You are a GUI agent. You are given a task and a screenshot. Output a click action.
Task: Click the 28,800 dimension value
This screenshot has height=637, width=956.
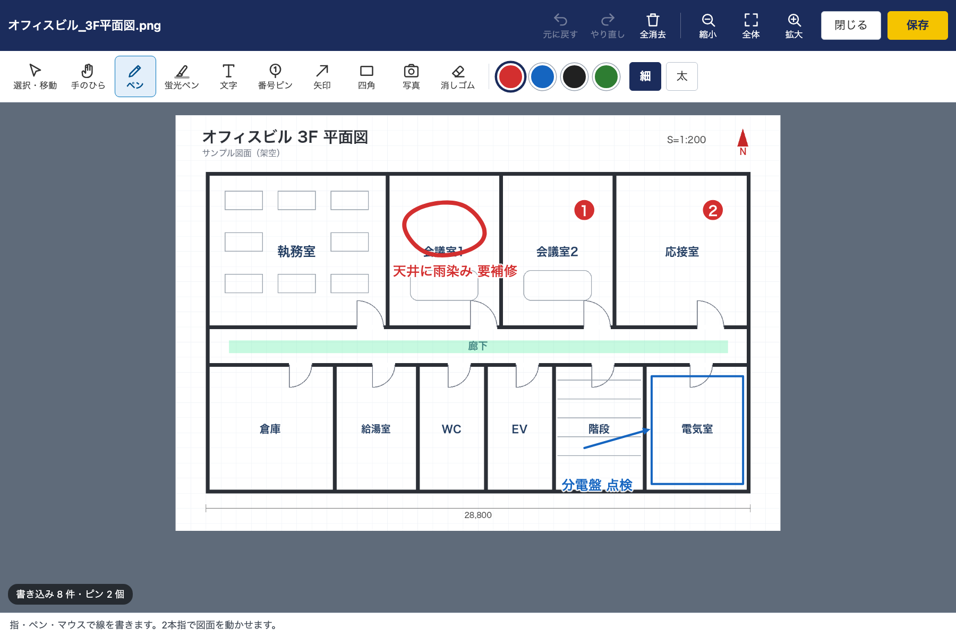pos(478,515)
